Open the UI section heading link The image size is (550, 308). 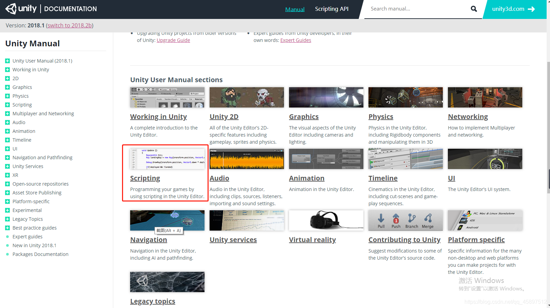(x=452, y=178)
